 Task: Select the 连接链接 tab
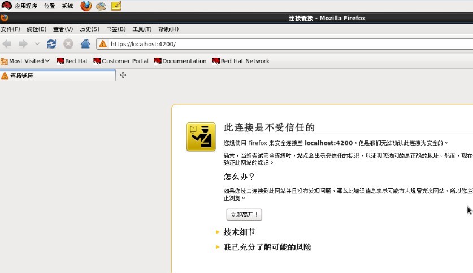pyautogui.click(x=57, y=76)
